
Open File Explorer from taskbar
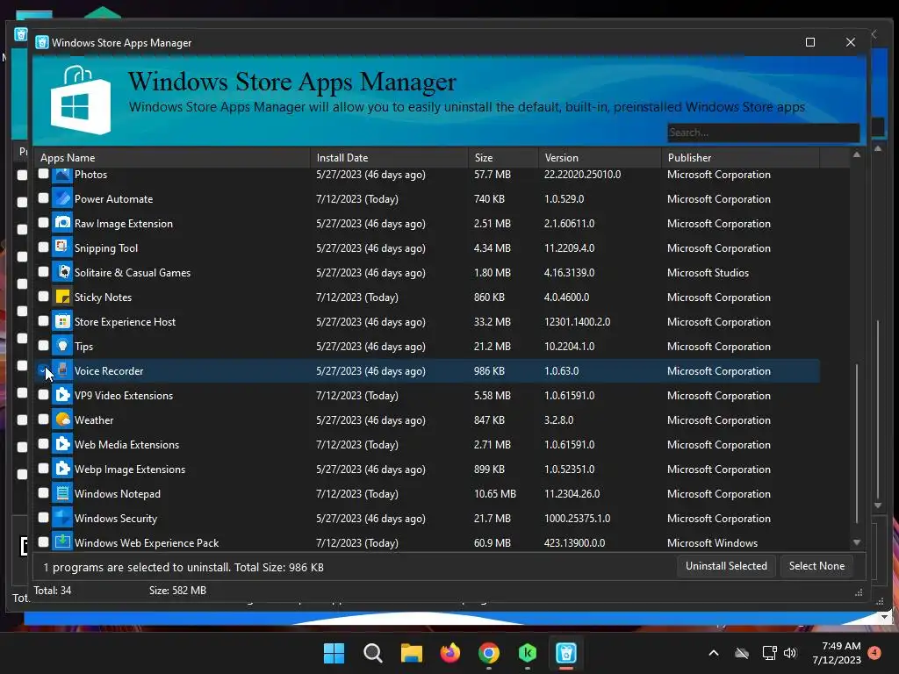point(411,653)
